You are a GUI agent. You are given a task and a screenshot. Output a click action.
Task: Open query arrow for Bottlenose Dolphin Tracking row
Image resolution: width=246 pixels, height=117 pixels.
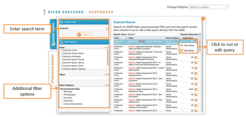tap(196, 41)
